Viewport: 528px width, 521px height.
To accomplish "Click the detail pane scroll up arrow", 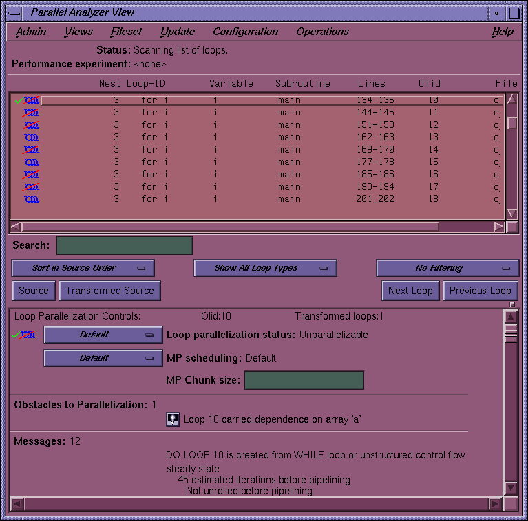I will [511, 317].
